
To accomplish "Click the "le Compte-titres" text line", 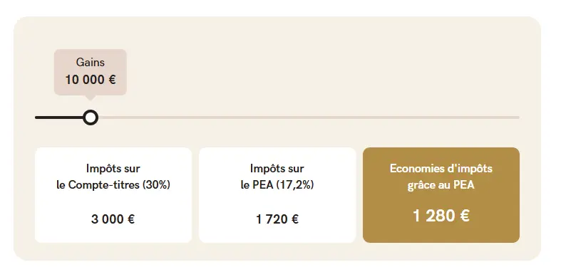I will [x=99, y=185].
